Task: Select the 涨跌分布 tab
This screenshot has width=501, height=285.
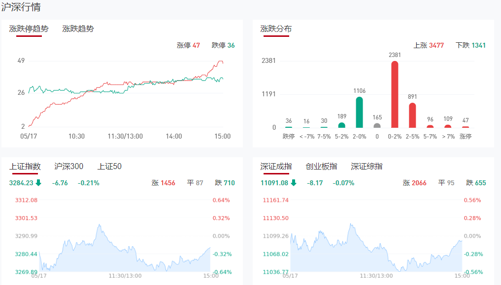Action: pos(276,28)
